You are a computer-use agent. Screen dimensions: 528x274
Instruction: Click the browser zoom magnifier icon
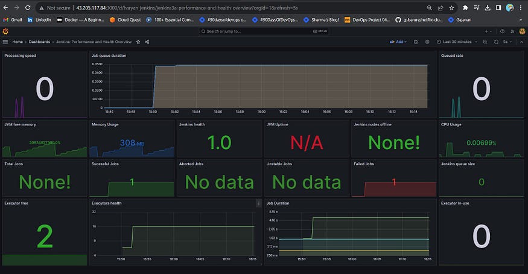tap(429, 8)
